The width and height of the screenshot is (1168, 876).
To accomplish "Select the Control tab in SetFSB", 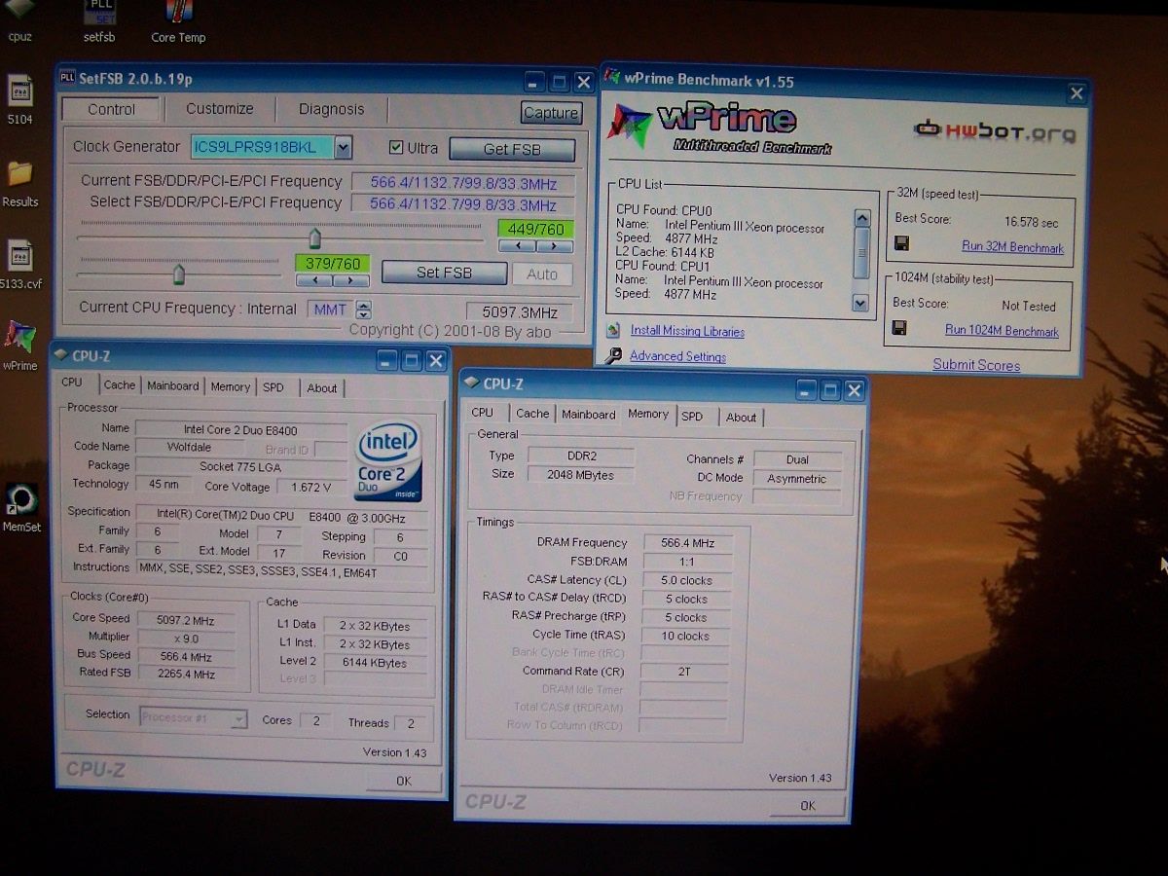I will (x=111, y=109).
